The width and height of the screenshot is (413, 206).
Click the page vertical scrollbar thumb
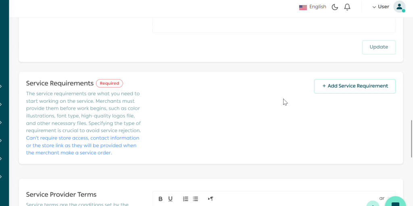click(411, 138)
